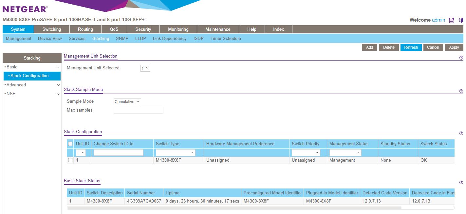Click the Max samples input field
Screen dimensions: 466x214
click(138, 110)
